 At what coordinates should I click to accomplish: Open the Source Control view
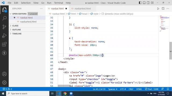click(4, 27)
